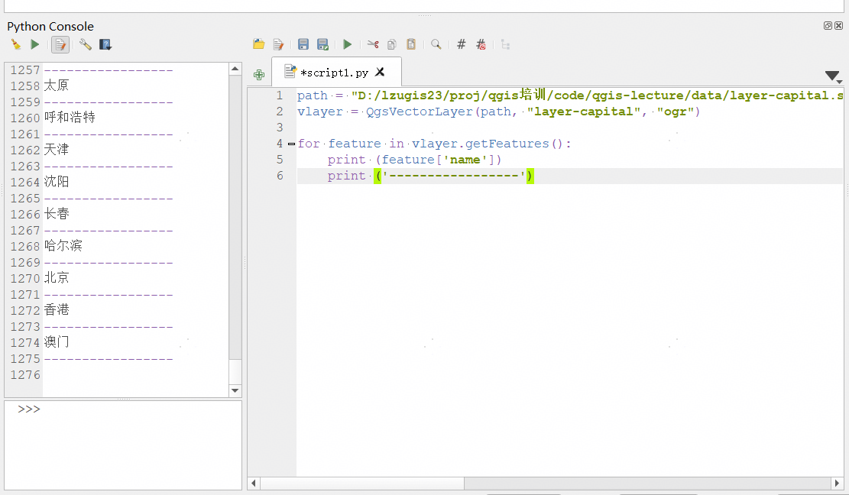Paste code from clipboard
Image resolution: width=849 pixels, height=495 pixels.
[x=410, y=44]
